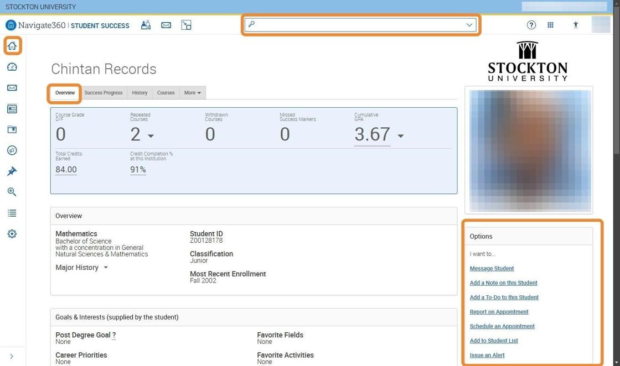Click the Issue an Alert link
The image size is (620, 366).
[487, 355]
